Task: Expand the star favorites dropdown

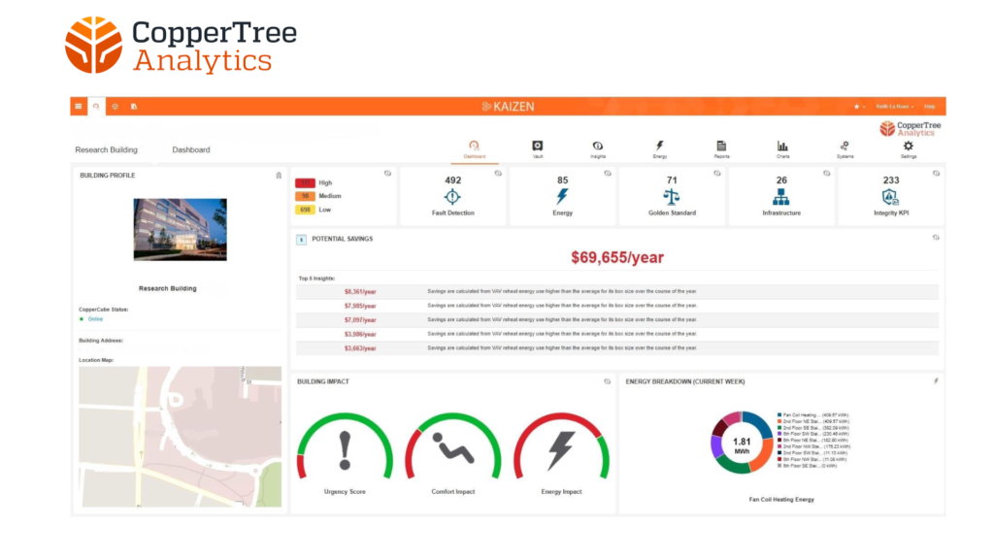Action: [859, 107]
